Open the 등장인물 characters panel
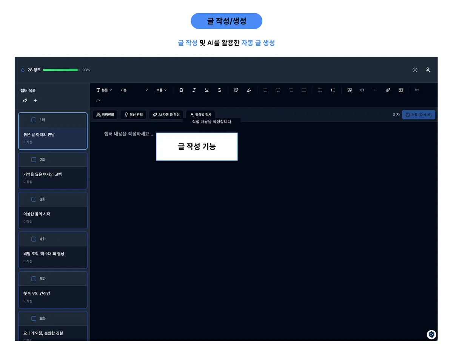453x354 pixels. pos(105,115)
